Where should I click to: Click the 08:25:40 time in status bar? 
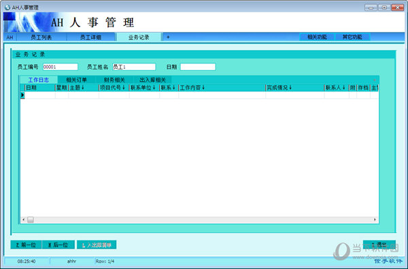(27, 262)
